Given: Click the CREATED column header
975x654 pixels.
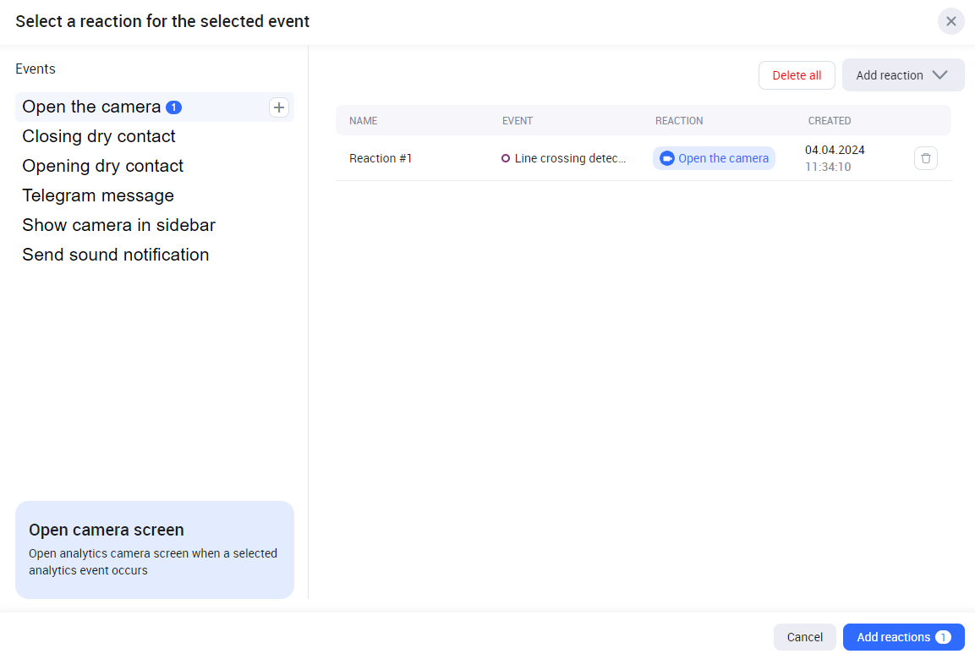Looking at the screenshot, I should 830,121.
